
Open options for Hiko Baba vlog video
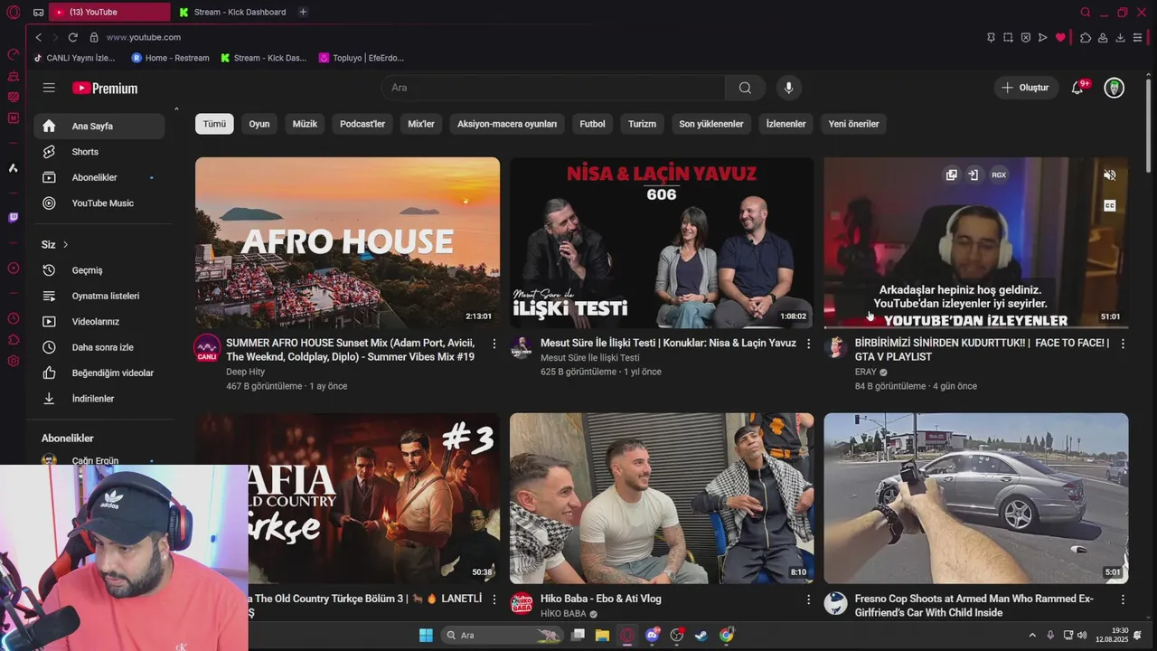808,599
